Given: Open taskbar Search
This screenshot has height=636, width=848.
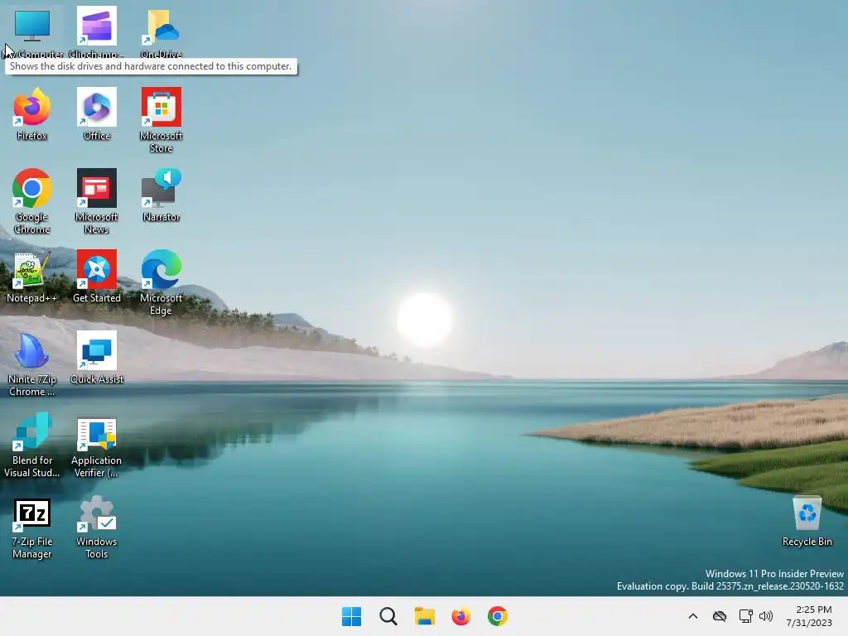Looking at the screenshot, I should pos(388,616).
